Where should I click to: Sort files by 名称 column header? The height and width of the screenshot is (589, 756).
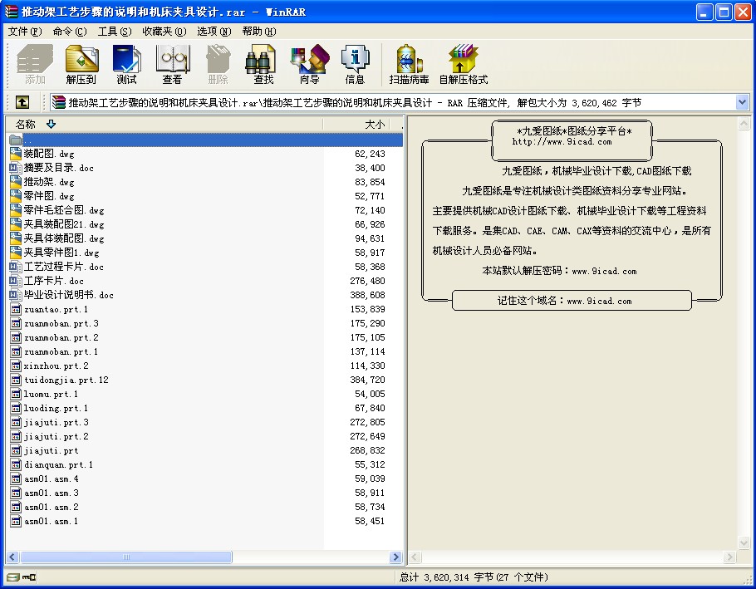pyautogui.click(x=26, y=125)
